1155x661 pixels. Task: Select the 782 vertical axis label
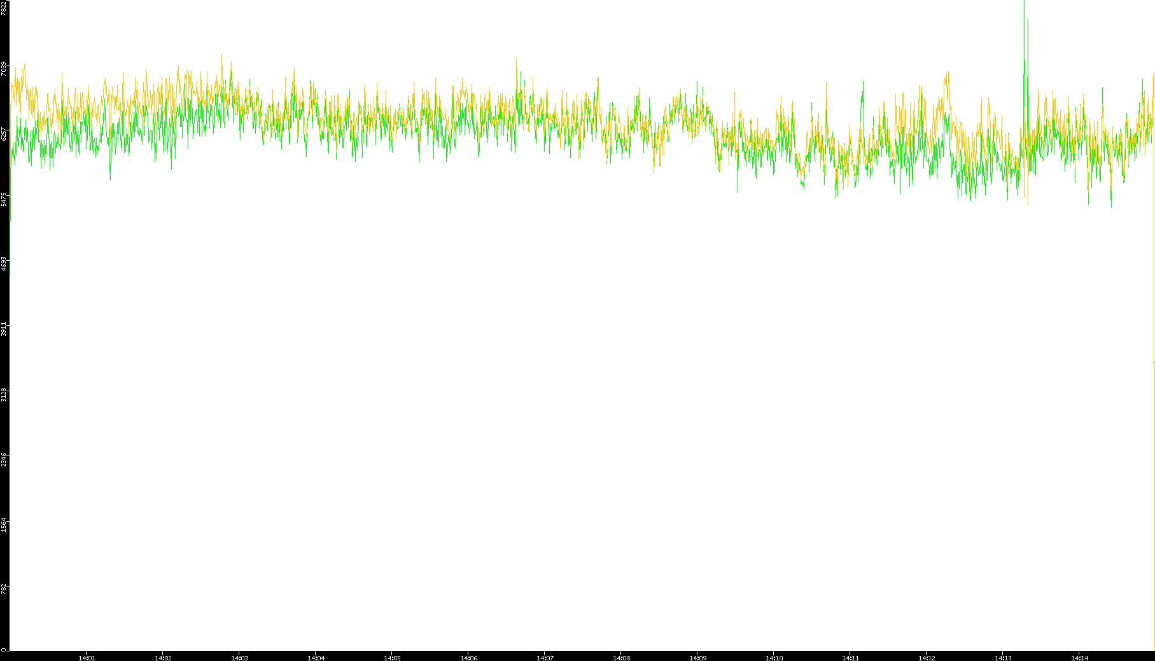pos(4,589)
